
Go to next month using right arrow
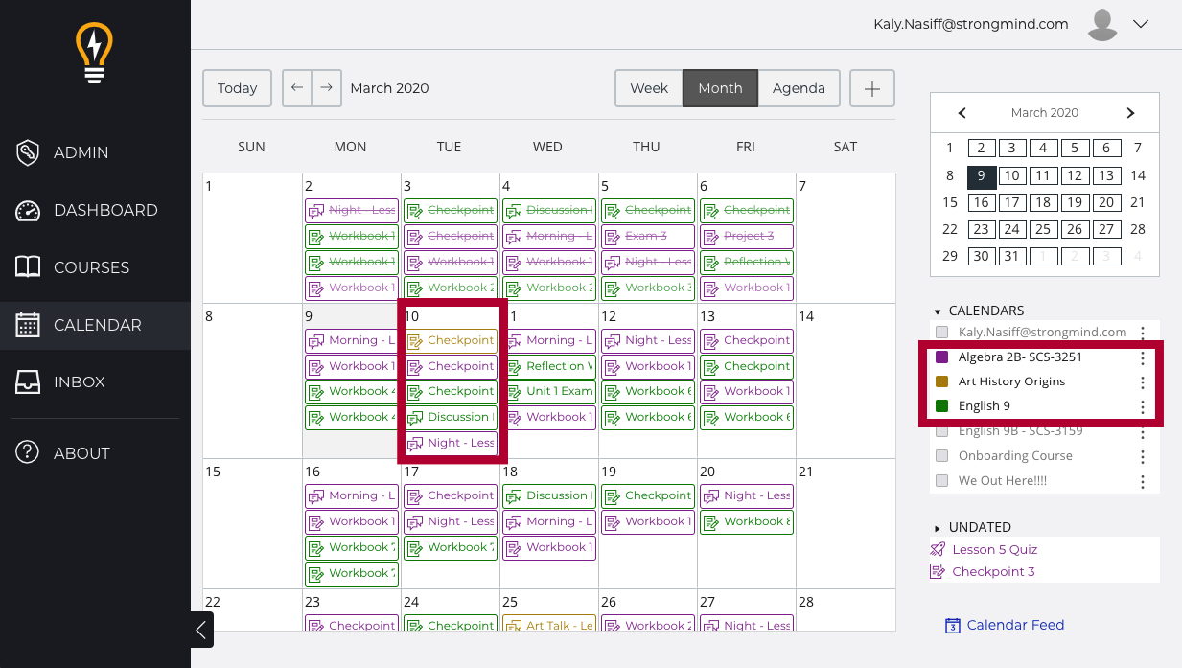(x=326, y=88)
